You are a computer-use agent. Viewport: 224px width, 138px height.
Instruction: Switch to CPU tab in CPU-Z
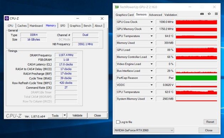click(10, 26)
